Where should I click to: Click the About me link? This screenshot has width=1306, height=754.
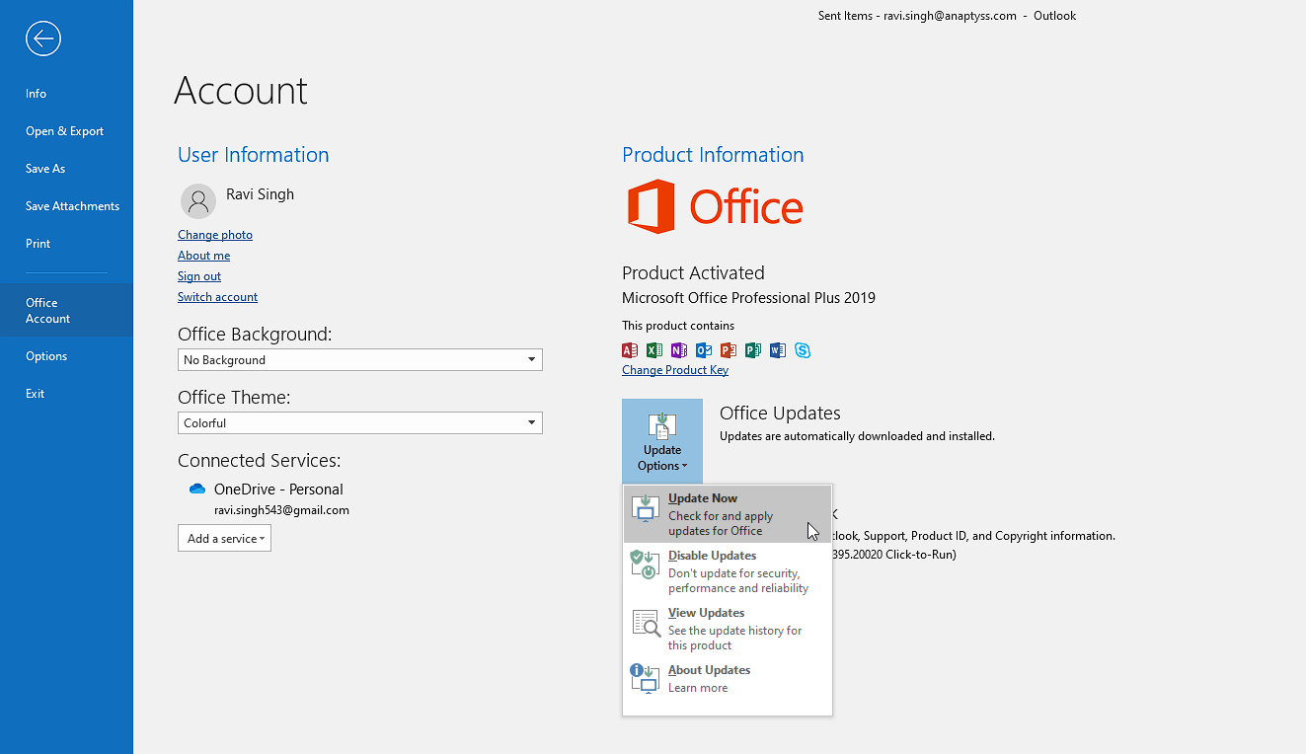[203, 256]
